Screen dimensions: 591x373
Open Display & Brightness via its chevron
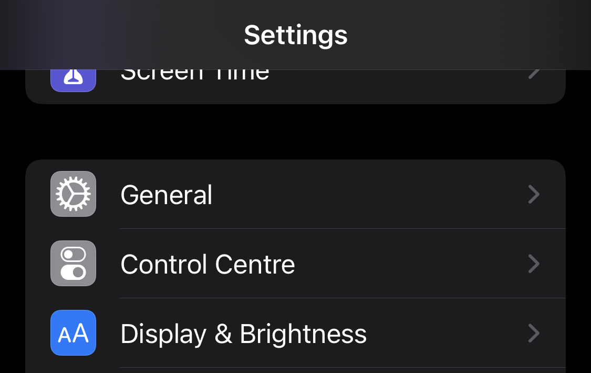[534, 333]
